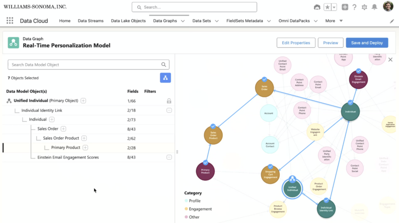Click the search magnifier in Data Model Object field
This screenshot has width=399, height=223.
pyautogui.click(x=164, y=65)
